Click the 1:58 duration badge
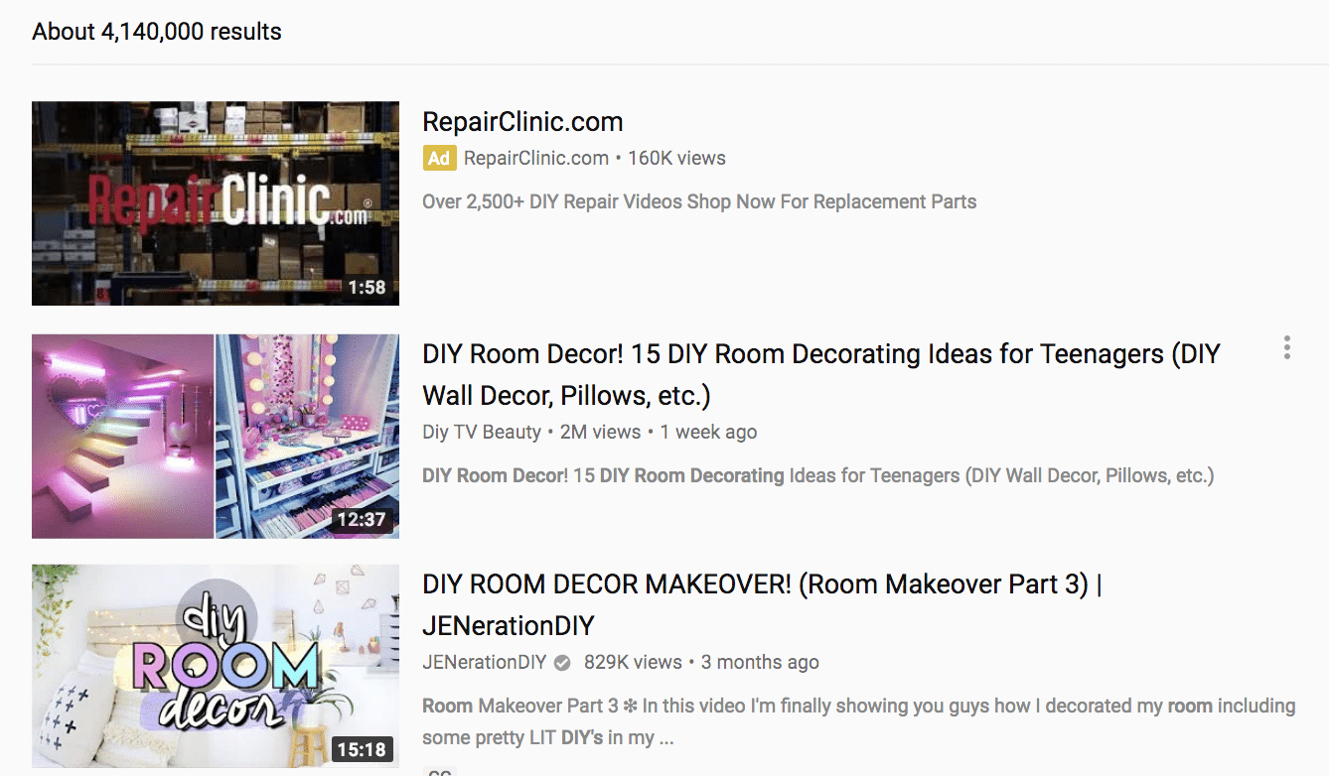Image resolution: width=1329 pixels, height=776 pixels. coord(367,288)
